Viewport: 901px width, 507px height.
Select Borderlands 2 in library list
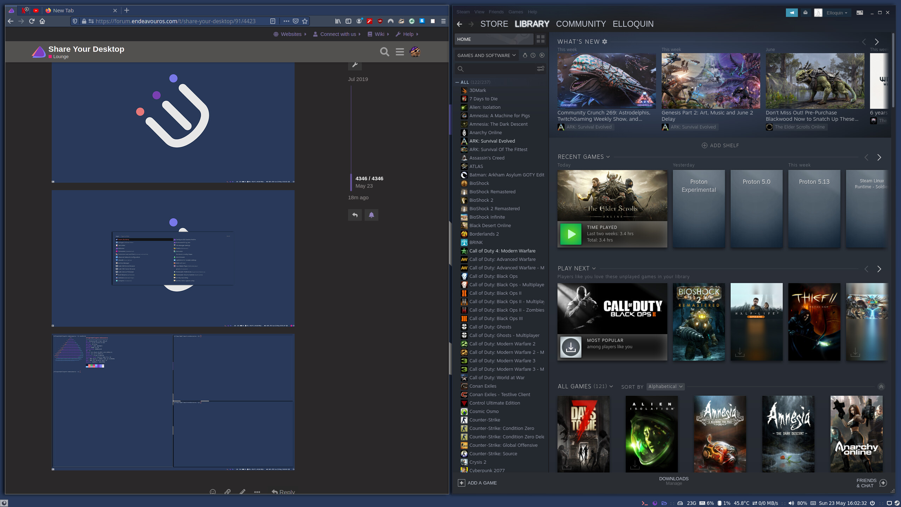[484, 234]
